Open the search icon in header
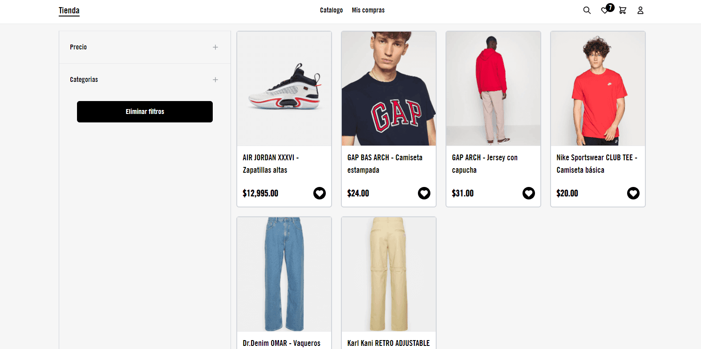 tap(587, 10)
